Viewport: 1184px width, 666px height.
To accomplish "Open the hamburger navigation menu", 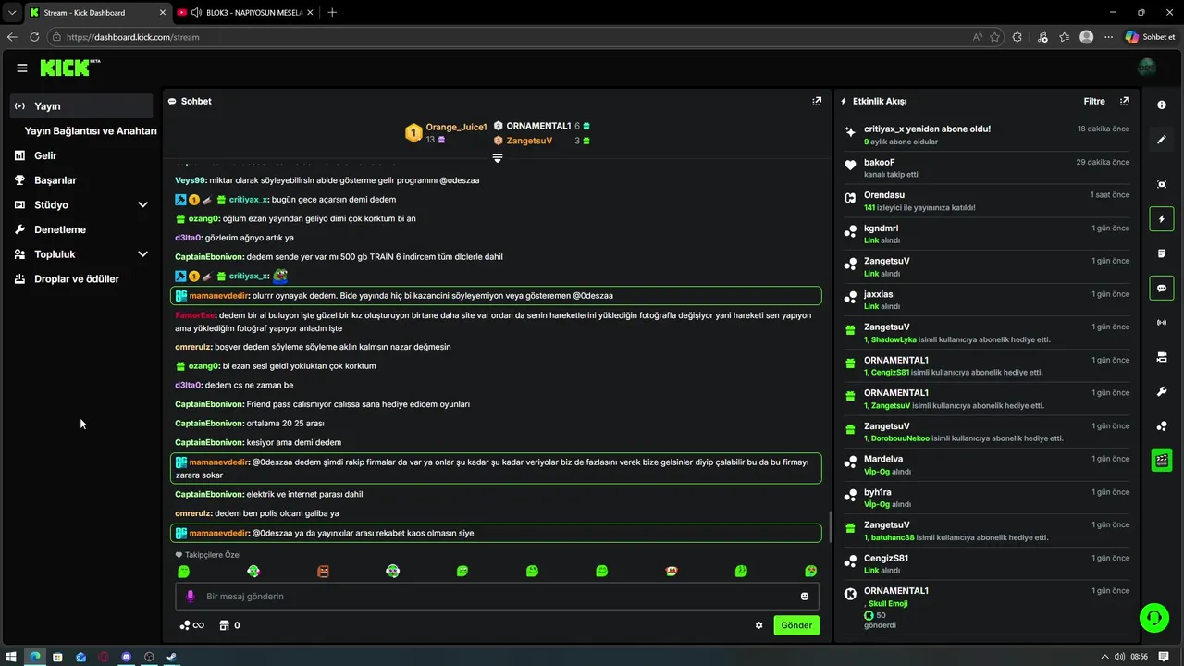I will click(x=22, y=68).
